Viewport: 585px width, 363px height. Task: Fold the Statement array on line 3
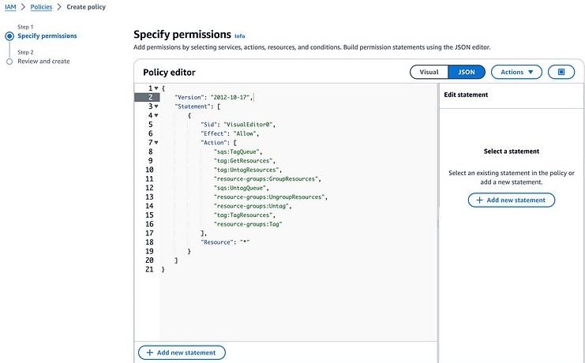pyautogui.click(x=156, y=106)
